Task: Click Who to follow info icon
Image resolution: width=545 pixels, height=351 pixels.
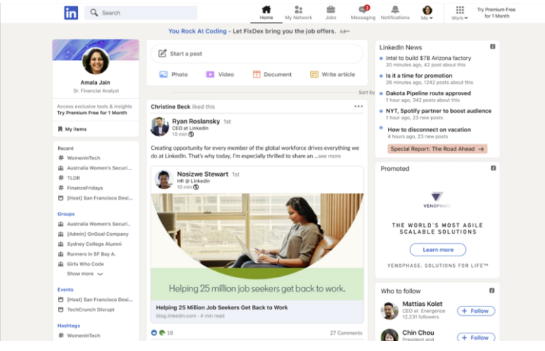Action: (x=492, y=291)
